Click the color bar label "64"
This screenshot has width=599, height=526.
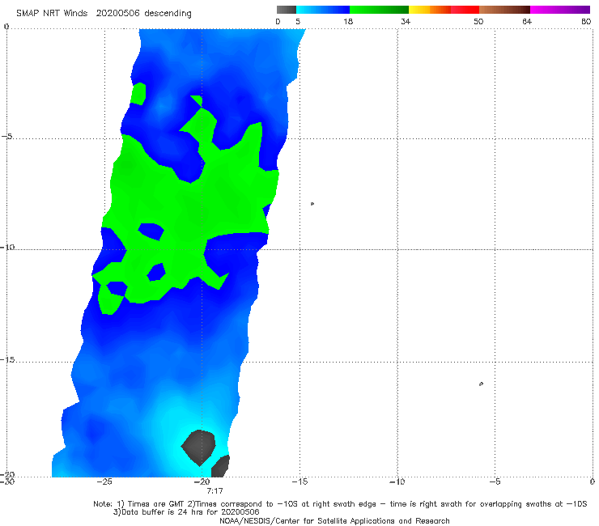coord(527,21)
